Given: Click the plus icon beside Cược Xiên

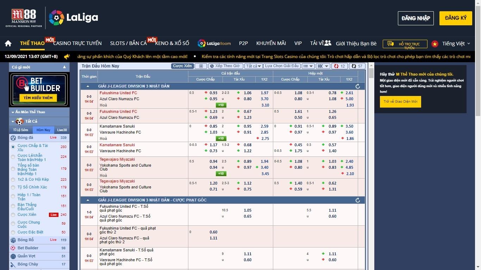Looking at the screenshot, I should 201,66.
